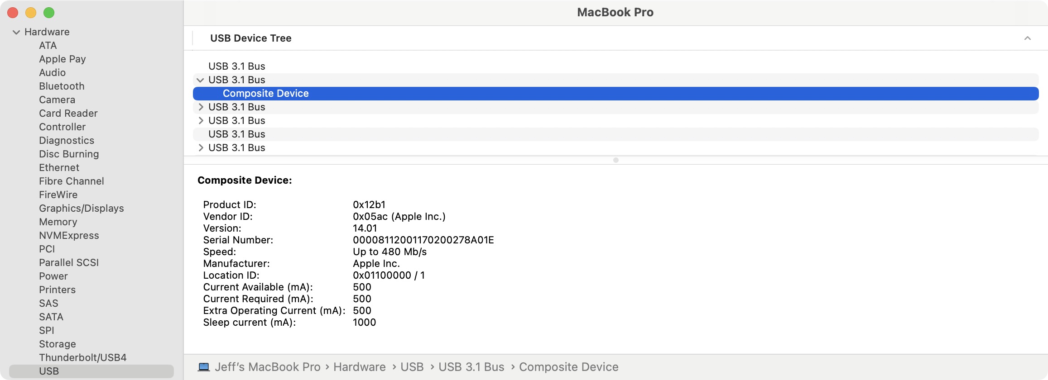Click the split pane divider handle

(x=615, y=160)
